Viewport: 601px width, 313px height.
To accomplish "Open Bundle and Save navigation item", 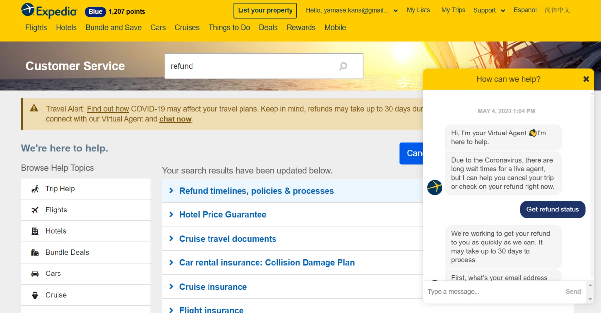I will click(113, 28).
